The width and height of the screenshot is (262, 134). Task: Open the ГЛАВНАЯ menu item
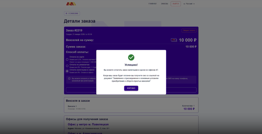(x=152, y=4)
